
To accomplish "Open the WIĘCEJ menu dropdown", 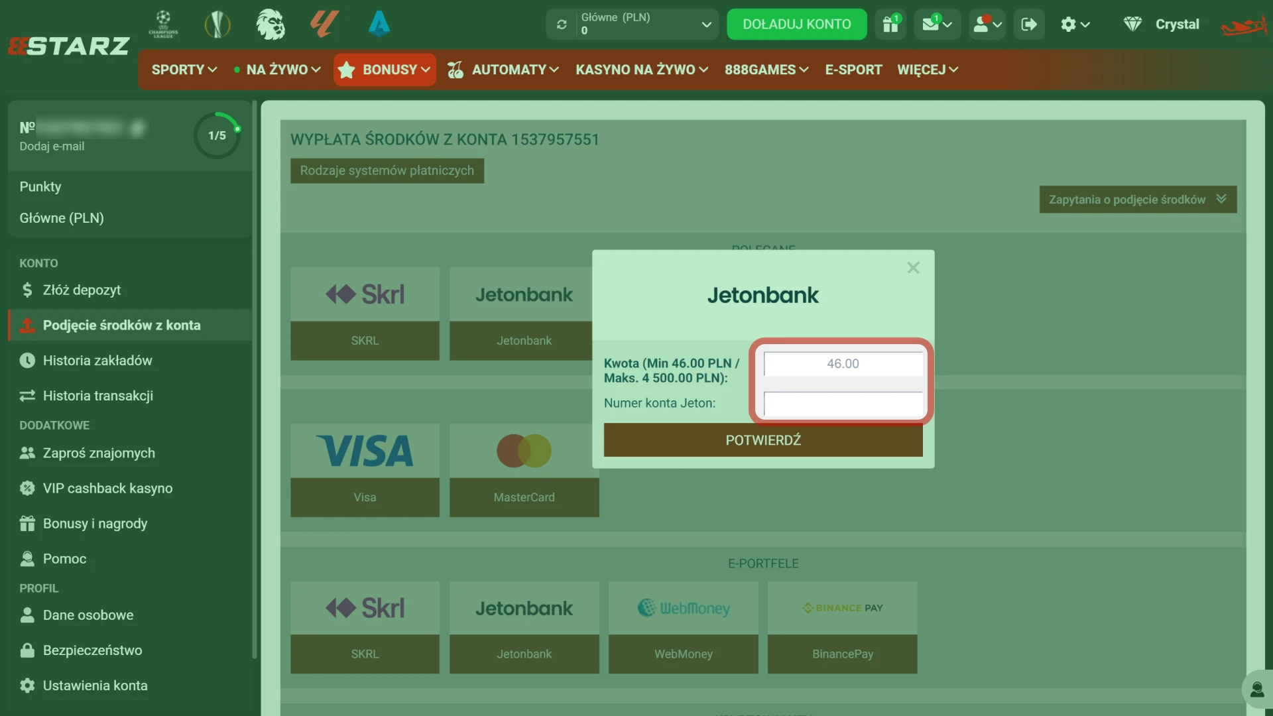I will click(x=927, y=70).
